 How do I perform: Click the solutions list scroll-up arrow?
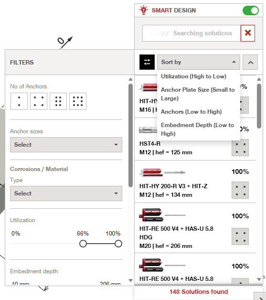pos(259,79)
